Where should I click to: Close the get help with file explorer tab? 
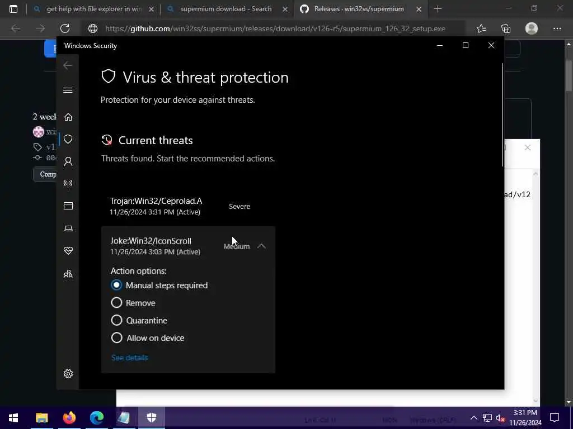coord(151,9)
